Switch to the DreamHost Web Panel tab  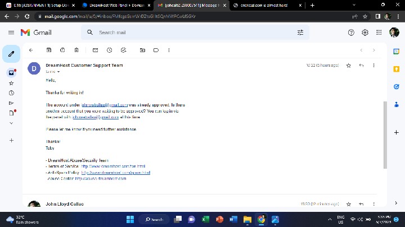115,5
